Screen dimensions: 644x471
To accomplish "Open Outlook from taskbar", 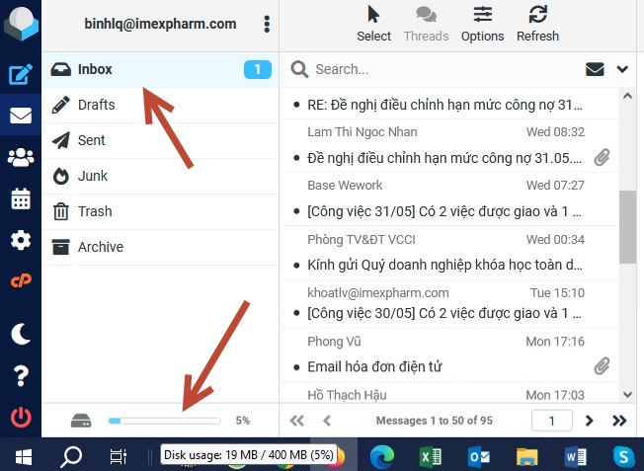I will click(479, 456).
